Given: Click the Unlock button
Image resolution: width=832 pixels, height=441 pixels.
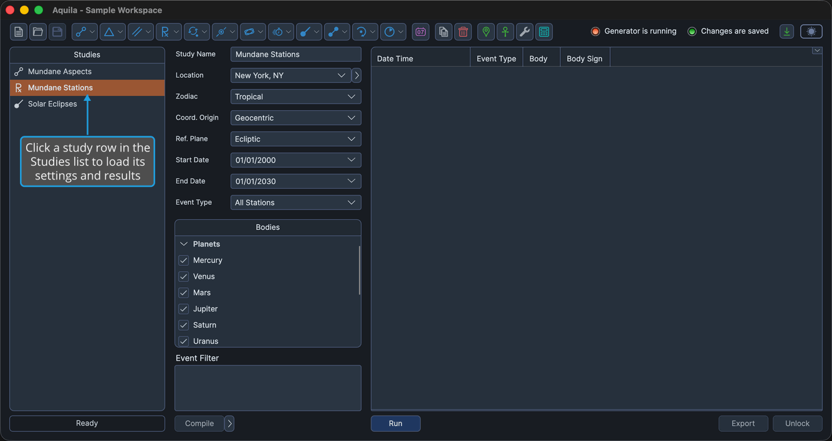Looking at the screenshot, I should click(798, 424).
